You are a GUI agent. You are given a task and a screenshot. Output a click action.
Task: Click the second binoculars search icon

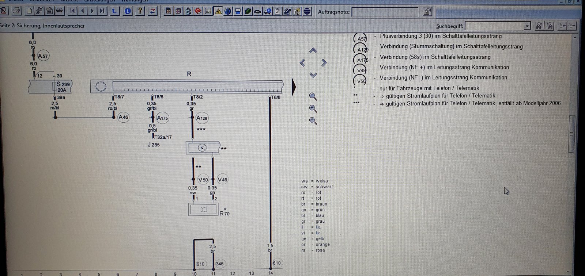point(550,26)
